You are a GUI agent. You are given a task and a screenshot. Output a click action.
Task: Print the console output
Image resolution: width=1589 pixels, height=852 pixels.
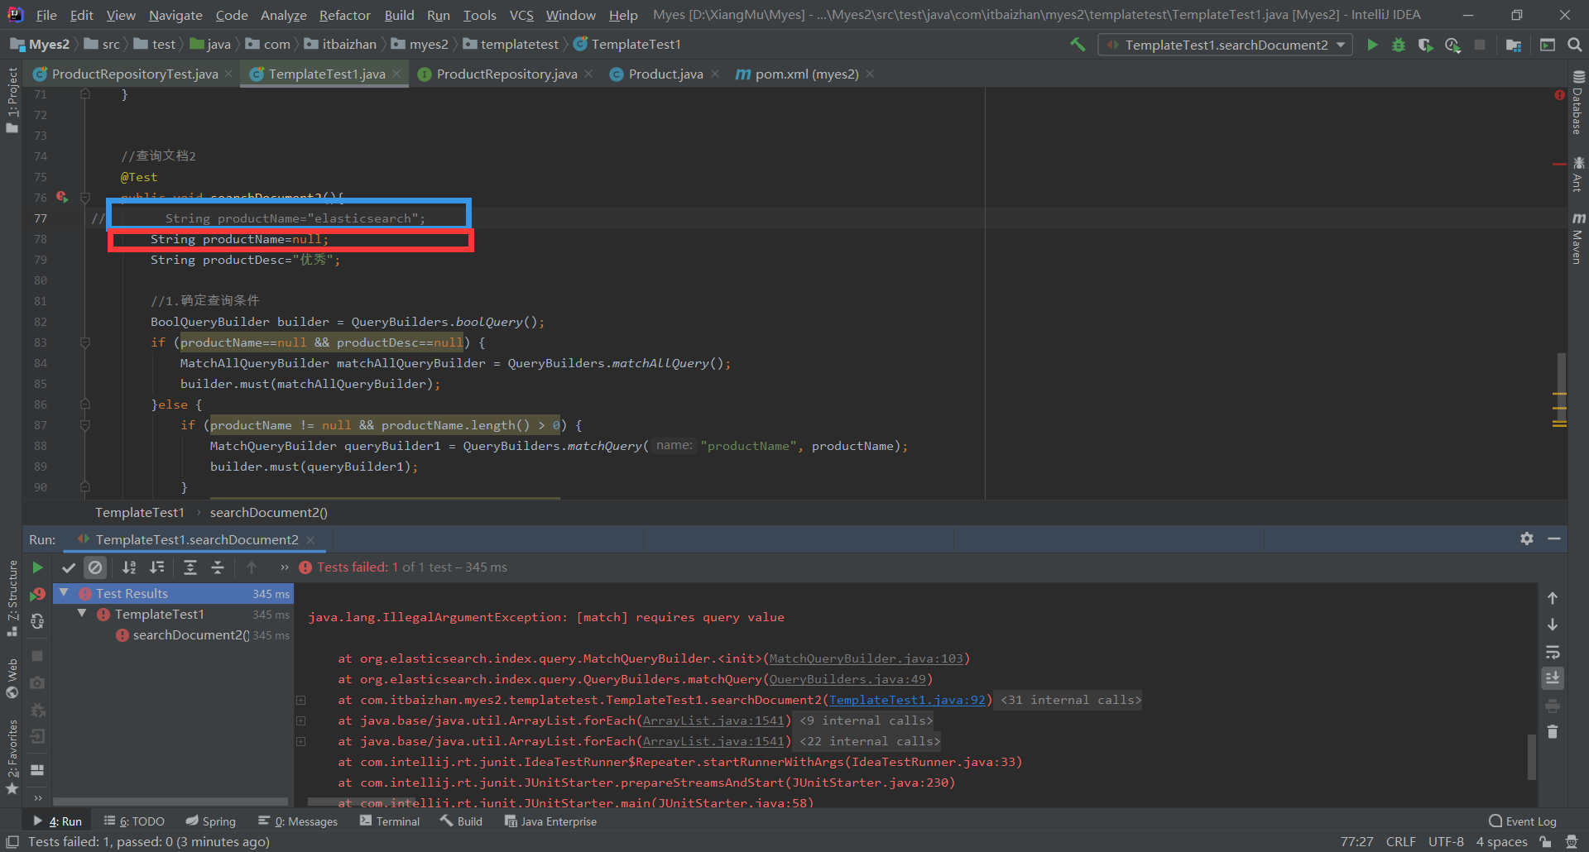(x=1553, y=706)
